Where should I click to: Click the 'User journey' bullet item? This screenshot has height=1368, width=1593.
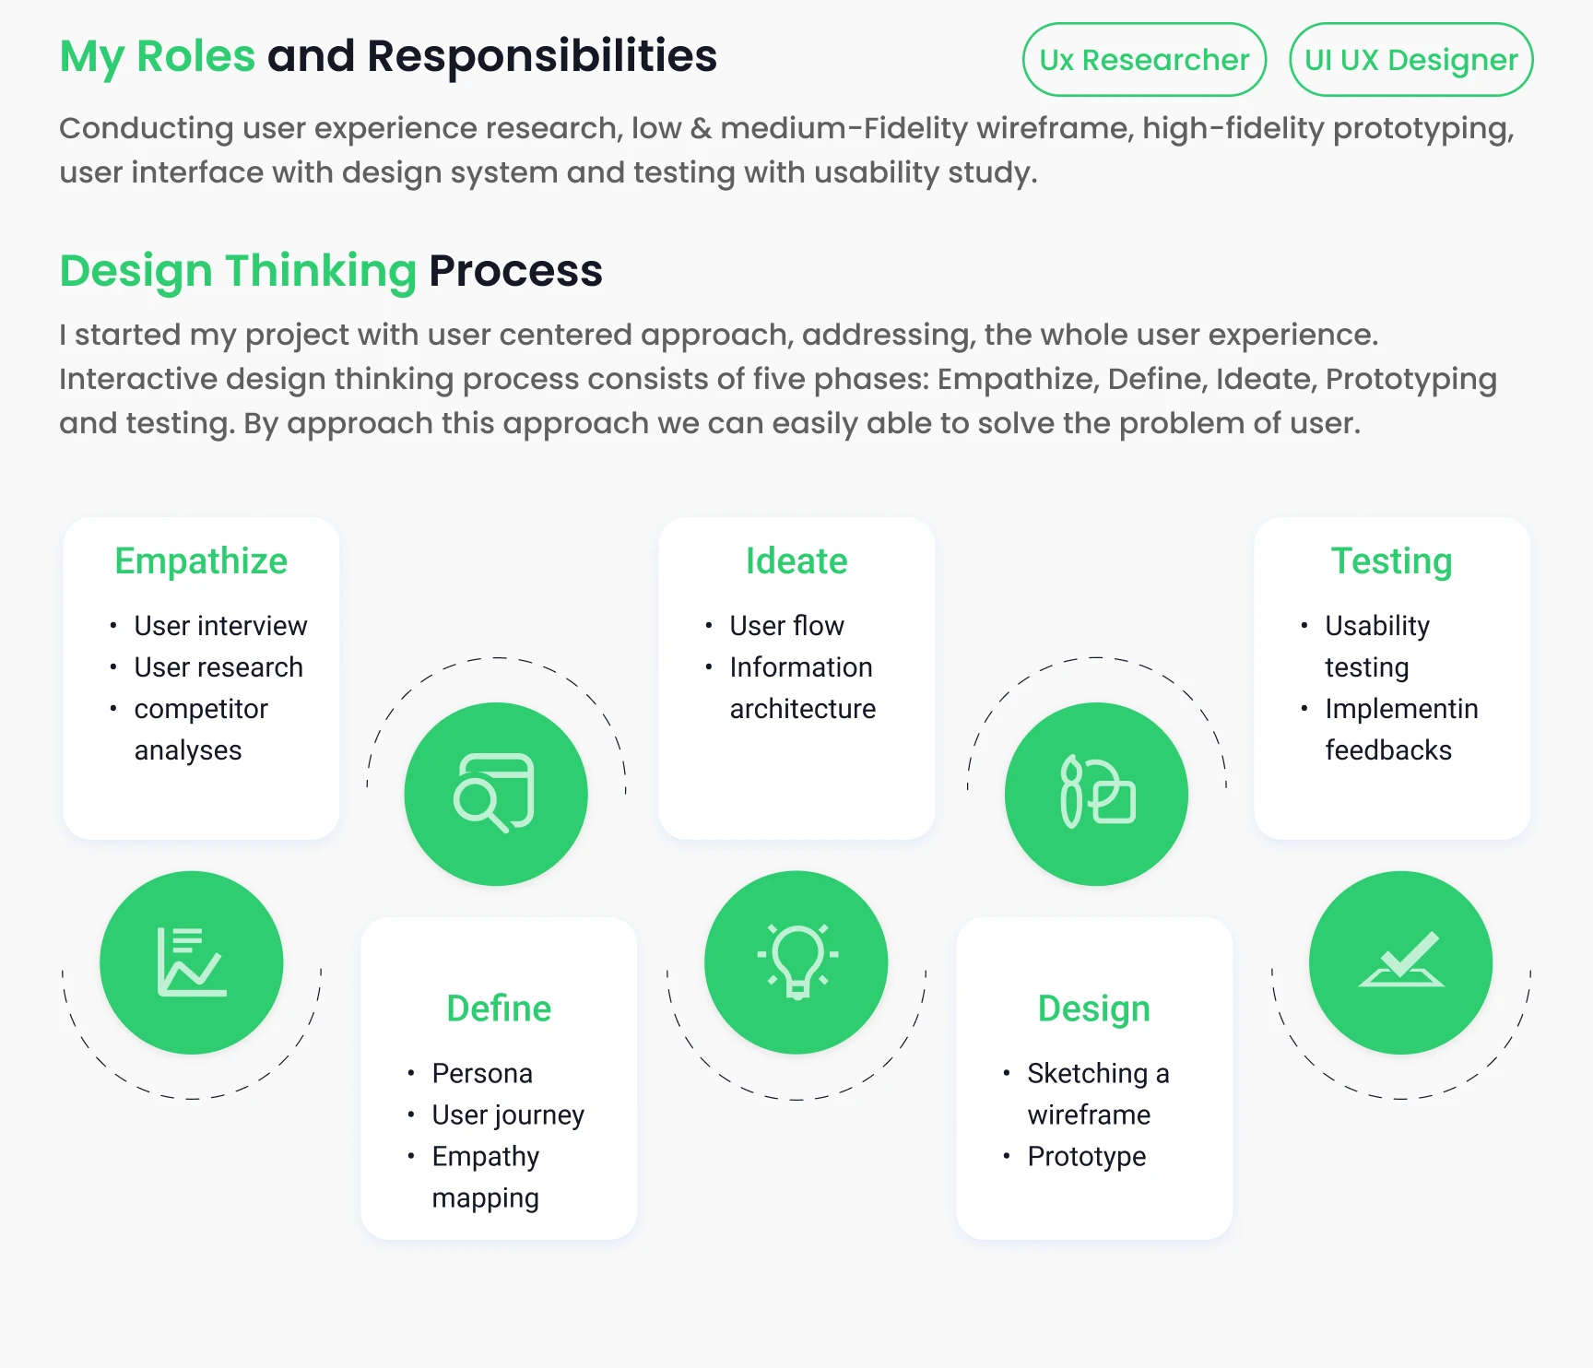[x=508, y=1115]
